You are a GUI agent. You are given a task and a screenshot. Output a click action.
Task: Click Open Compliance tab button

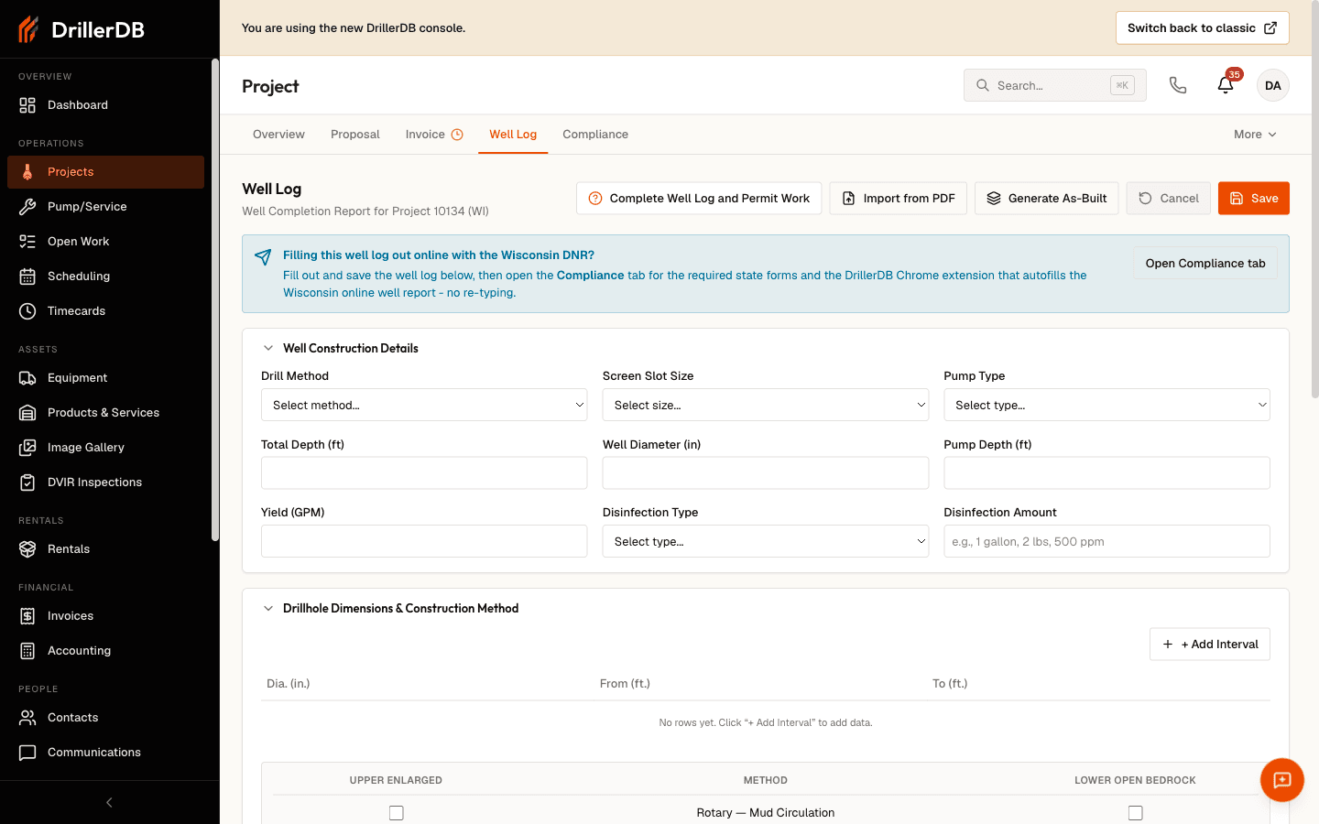[1205, 264]
